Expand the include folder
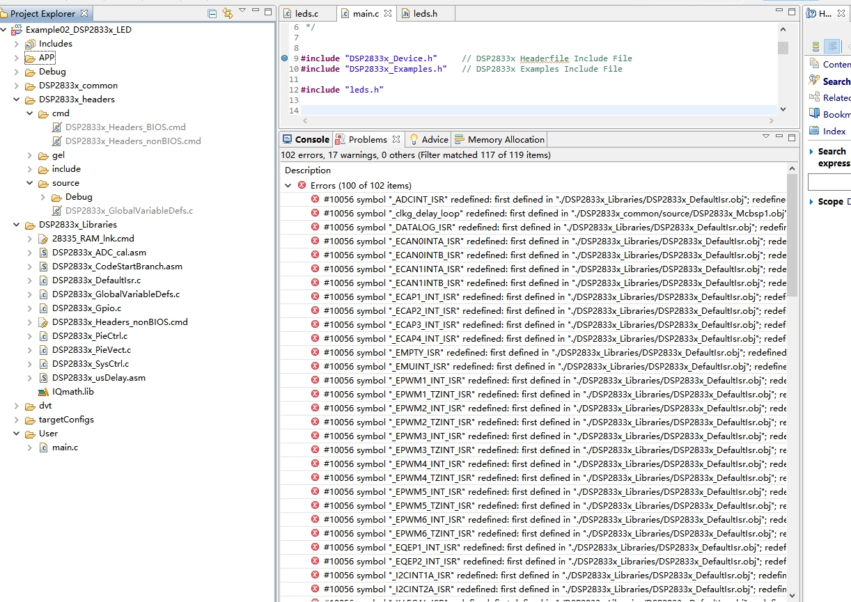Screen dimensions: 851x602 pyautogui.click(x=30, y=169)
